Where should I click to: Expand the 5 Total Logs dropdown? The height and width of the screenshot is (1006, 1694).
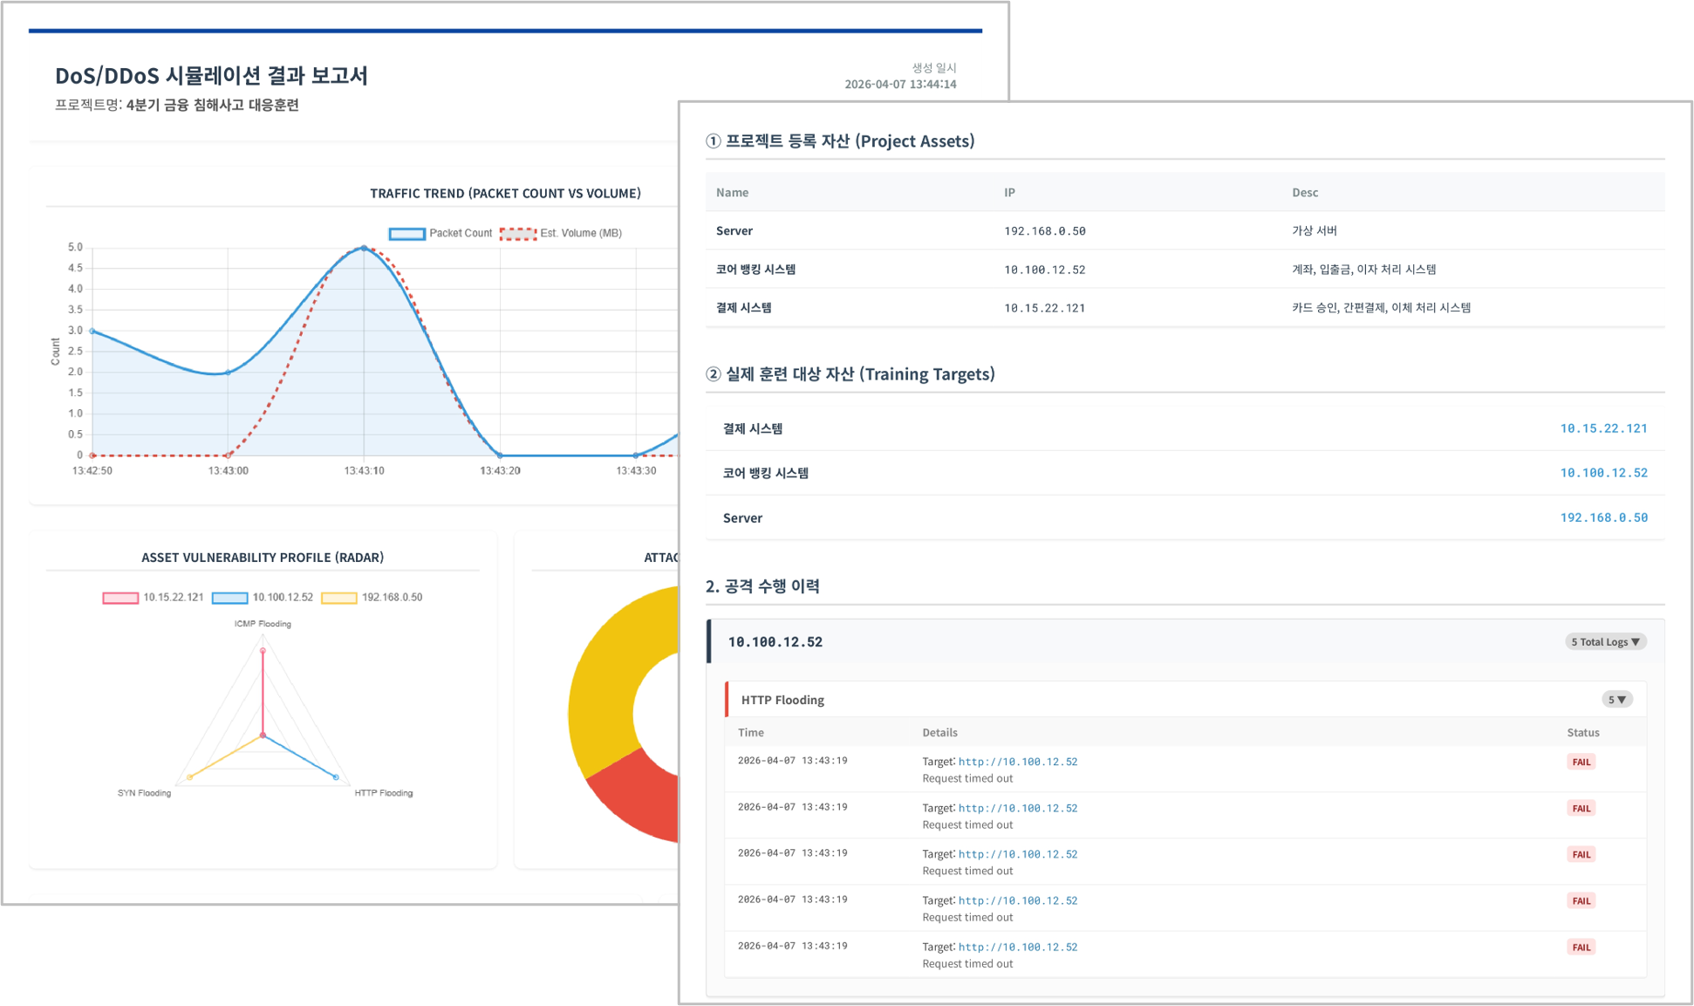coord(1605,642)
